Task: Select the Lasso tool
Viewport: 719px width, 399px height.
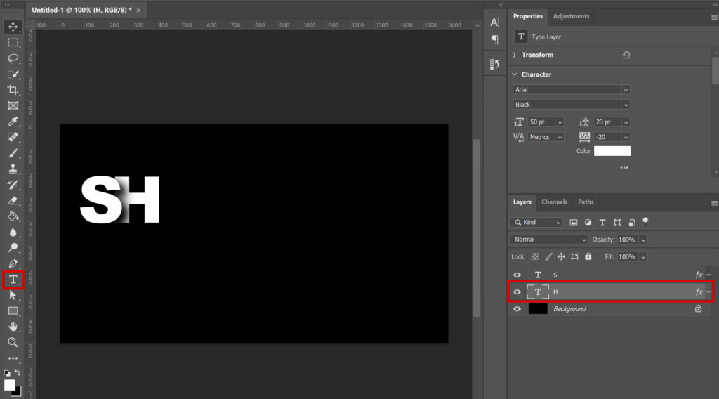Action: coord(13,58)
